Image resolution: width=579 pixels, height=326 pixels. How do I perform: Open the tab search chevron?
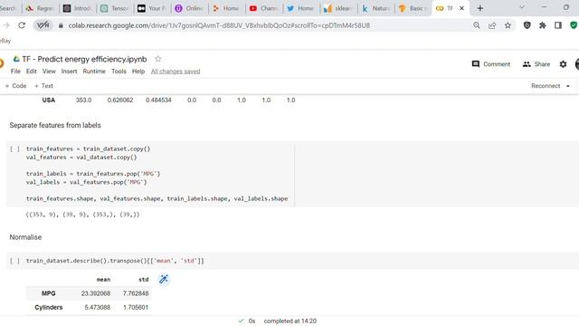(522, 7)
